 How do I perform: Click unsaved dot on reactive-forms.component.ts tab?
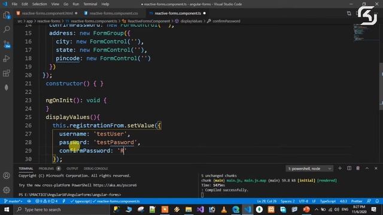(x=205, y=13)
